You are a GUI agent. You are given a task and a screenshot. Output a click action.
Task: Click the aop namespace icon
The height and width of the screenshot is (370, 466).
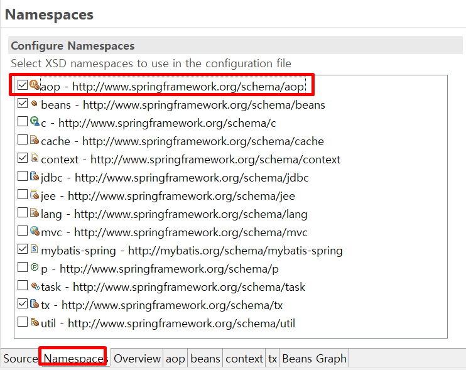(35, 85)
